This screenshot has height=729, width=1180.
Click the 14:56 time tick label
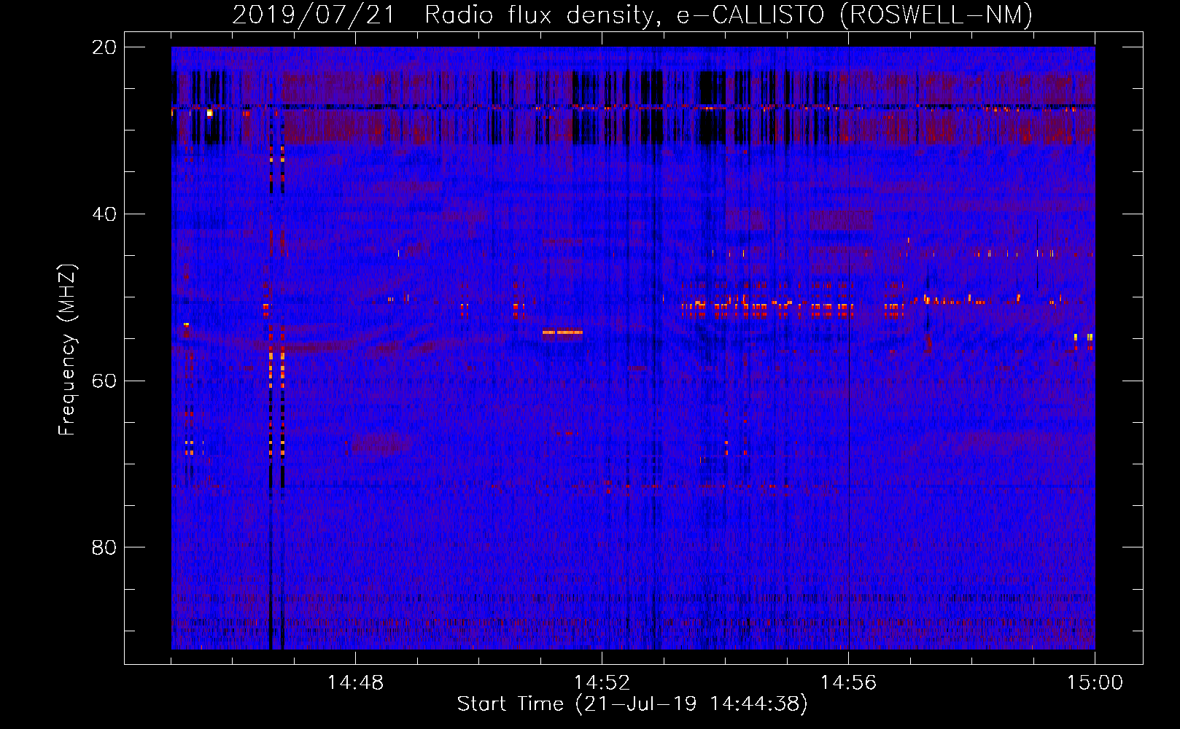pyautogui.click(x=848, y=683)
